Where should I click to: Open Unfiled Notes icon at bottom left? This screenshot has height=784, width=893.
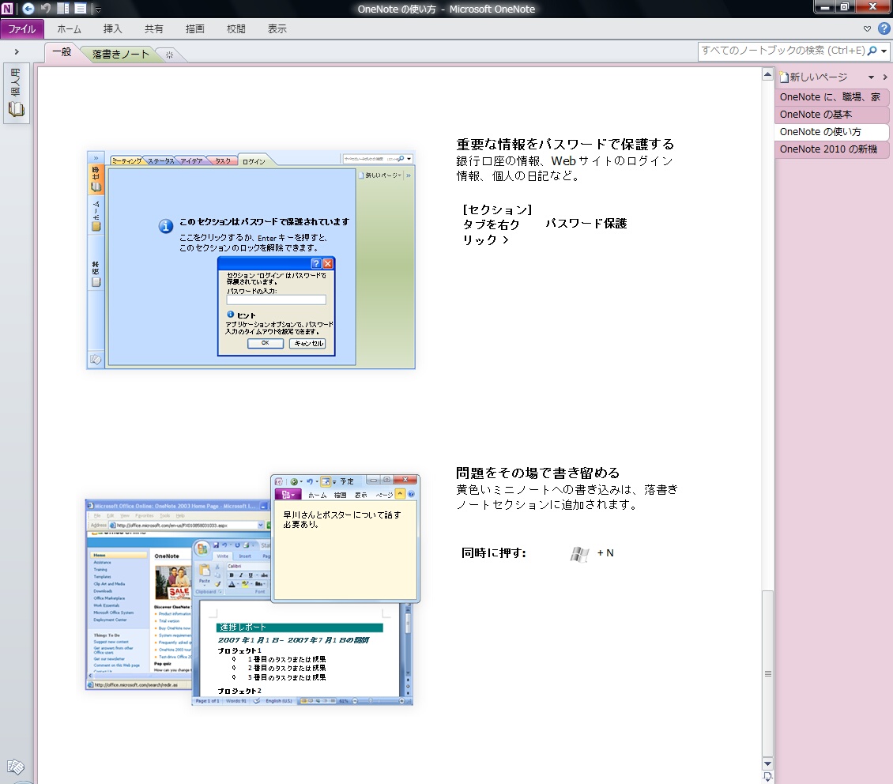(x=15, y=767)
